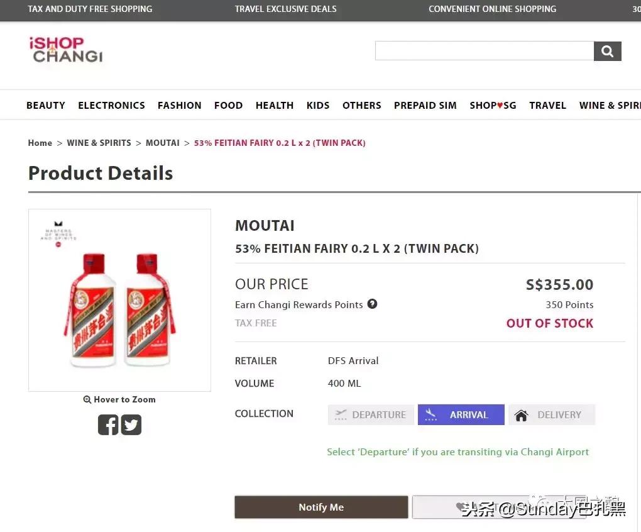Screen dimensions: 641x532
Task: Click the Changi Rewards help question icon
Action: [x=372, y=304]
